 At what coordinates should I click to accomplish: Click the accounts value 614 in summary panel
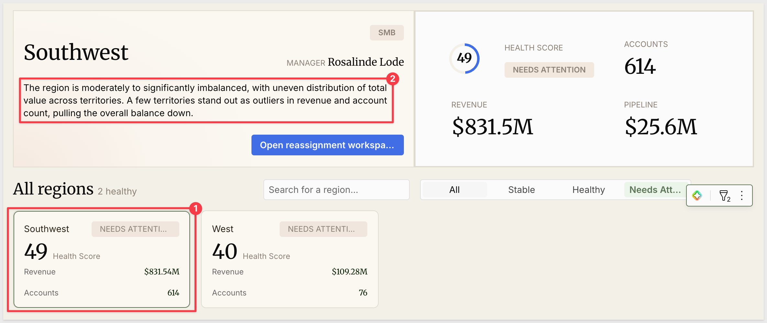[x=640, y=66]
